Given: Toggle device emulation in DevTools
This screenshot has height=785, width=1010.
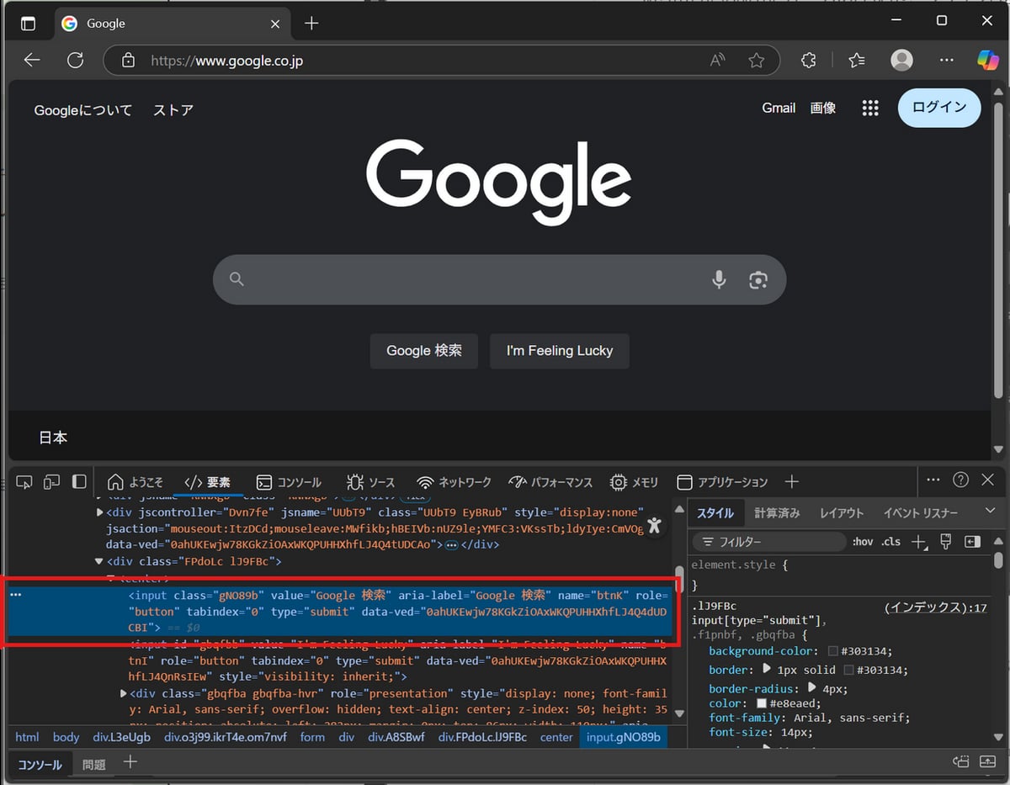Looking at the screenshot, I should click(51, 482).
